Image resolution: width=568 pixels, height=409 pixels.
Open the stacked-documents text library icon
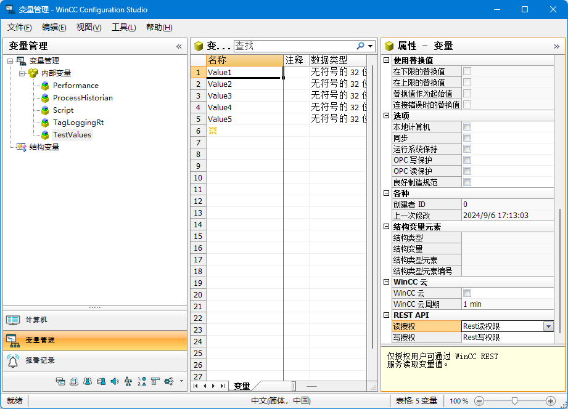click(74, 381)
